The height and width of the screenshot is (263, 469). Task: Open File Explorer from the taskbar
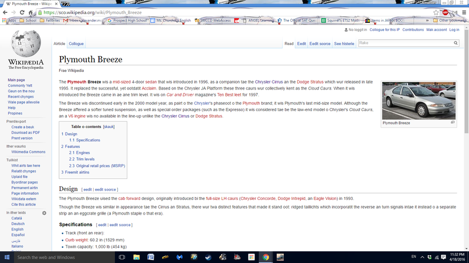(137, 257)
